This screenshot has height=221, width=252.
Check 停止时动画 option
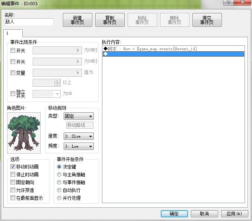[13, 174]
